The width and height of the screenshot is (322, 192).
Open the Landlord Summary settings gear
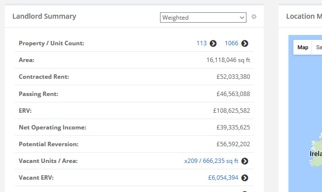254,17
